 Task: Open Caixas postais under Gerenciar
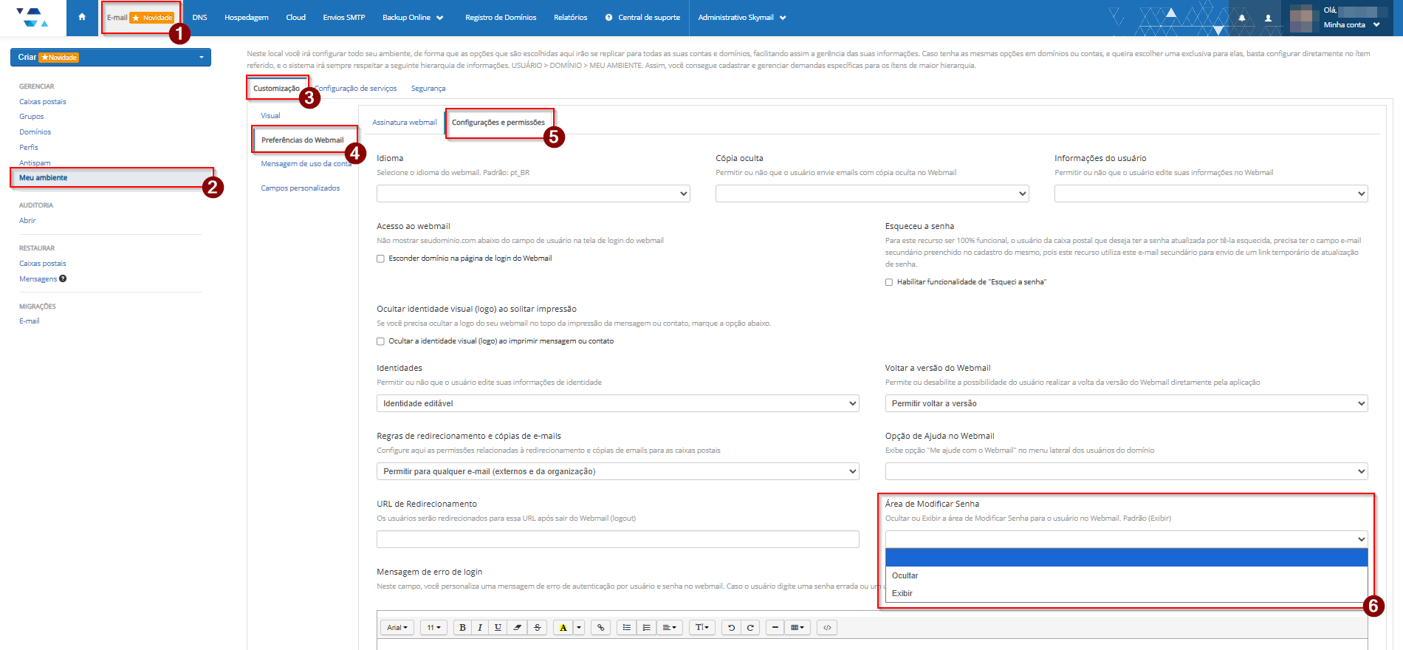(43, 102)
